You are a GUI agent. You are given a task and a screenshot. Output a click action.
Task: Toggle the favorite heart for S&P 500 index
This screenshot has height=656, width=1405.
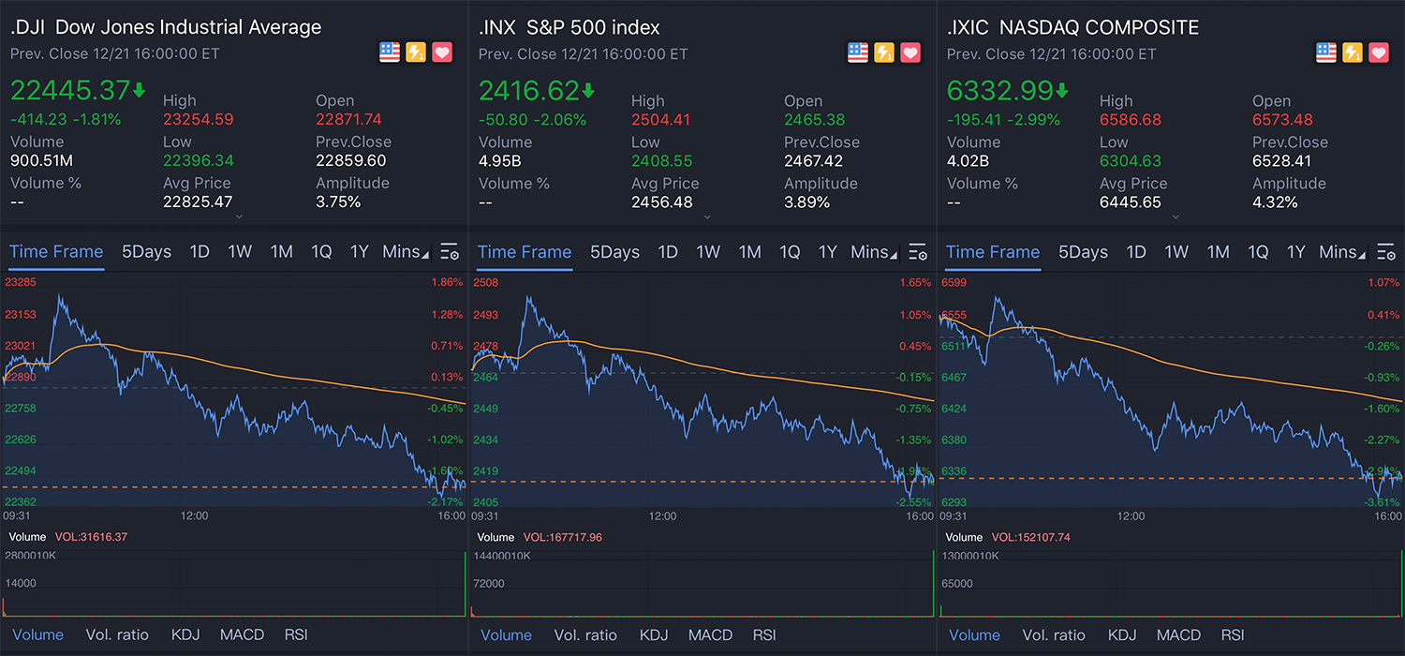(910, 52)
